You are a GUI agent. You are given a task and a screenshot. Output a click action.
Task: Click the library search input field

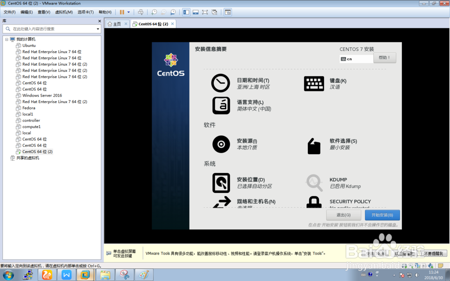point(52,29)
